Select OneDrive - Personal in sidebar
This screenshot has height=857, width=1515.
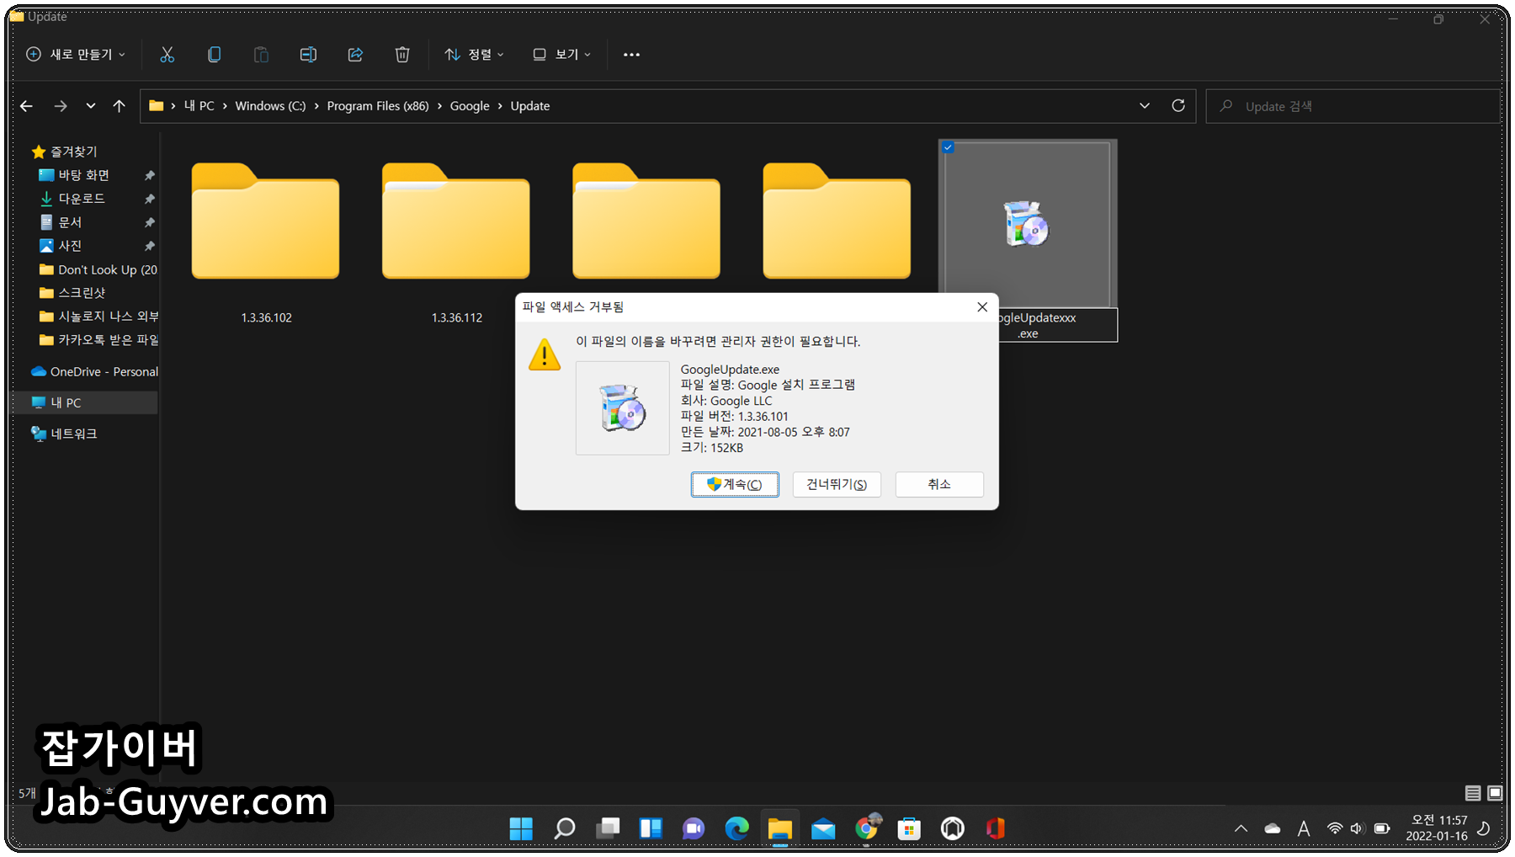[94, 371]
